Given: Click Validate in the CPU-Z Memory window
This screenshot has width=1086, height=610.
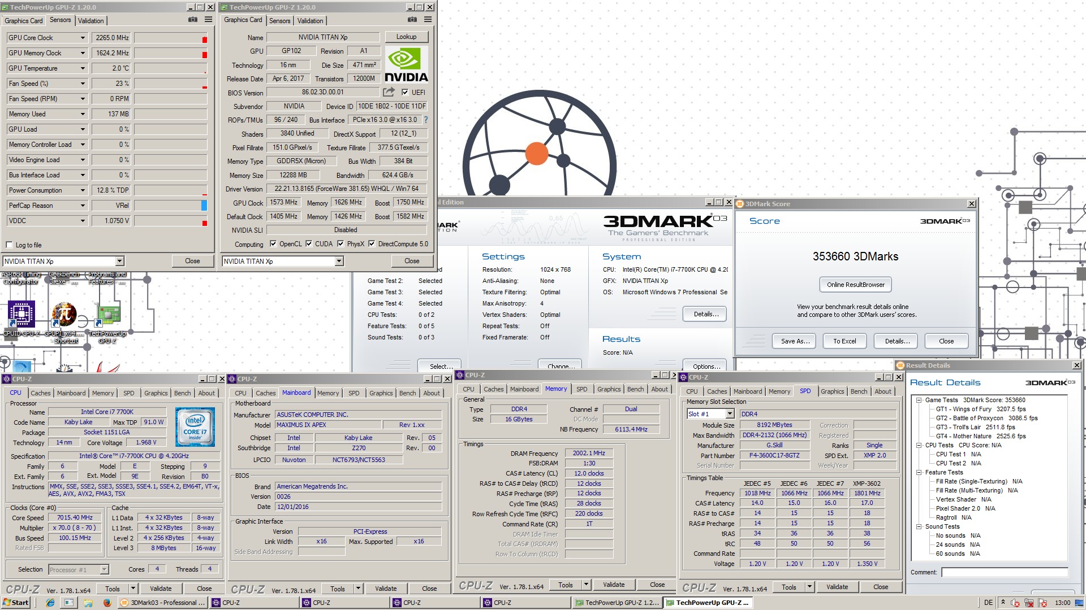Looking at the screenshot, I should click(614, 585).
